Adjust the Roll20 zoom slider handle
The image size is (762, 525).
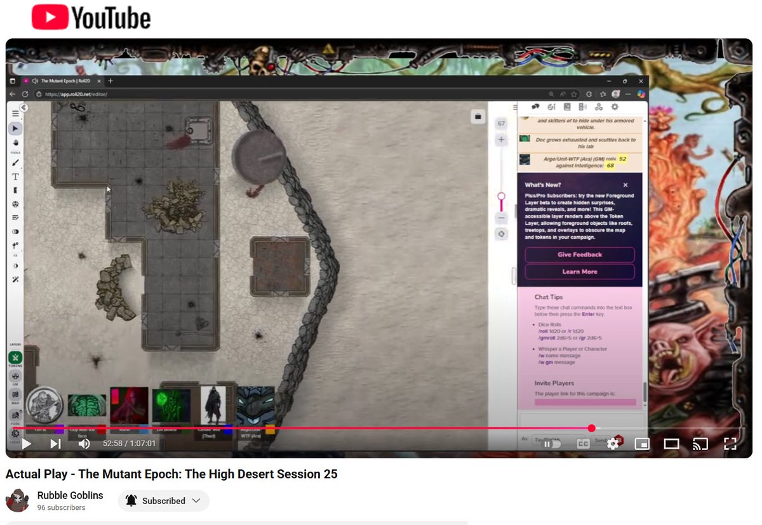click(502, 197)
